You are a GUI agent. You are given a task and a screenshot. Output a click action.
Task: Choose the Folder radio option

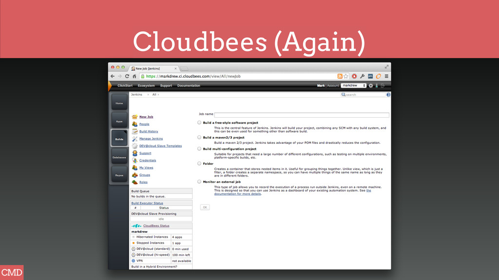(199, 163)
